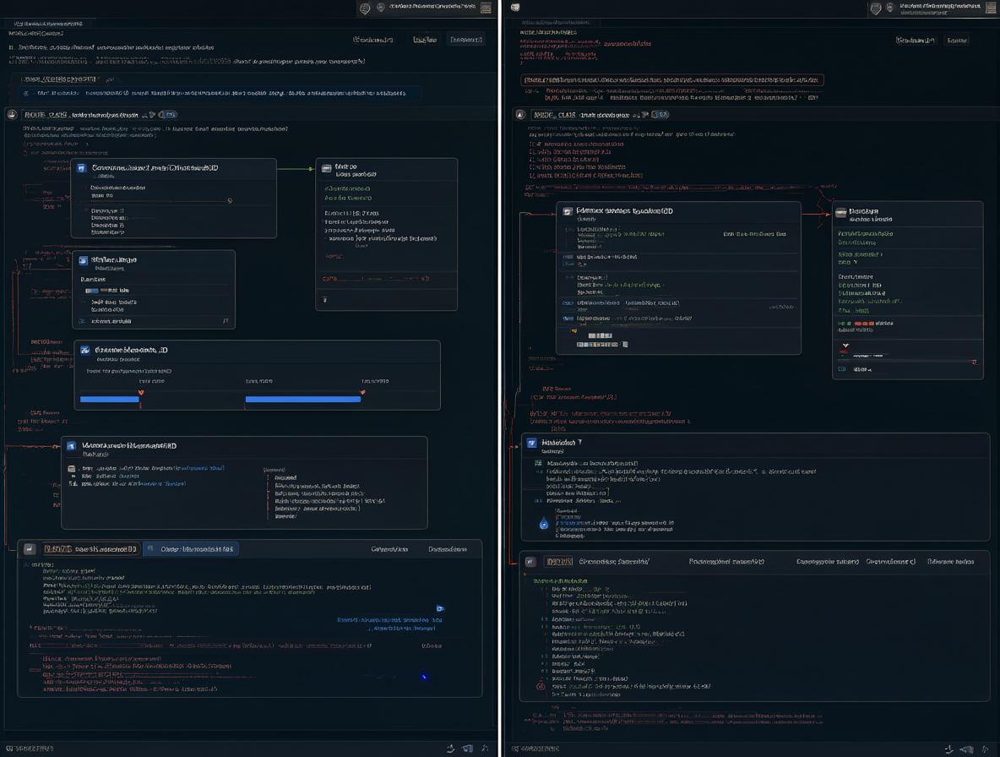
Task: Click the rightmost header button in left pane
Action: point(466,40)
